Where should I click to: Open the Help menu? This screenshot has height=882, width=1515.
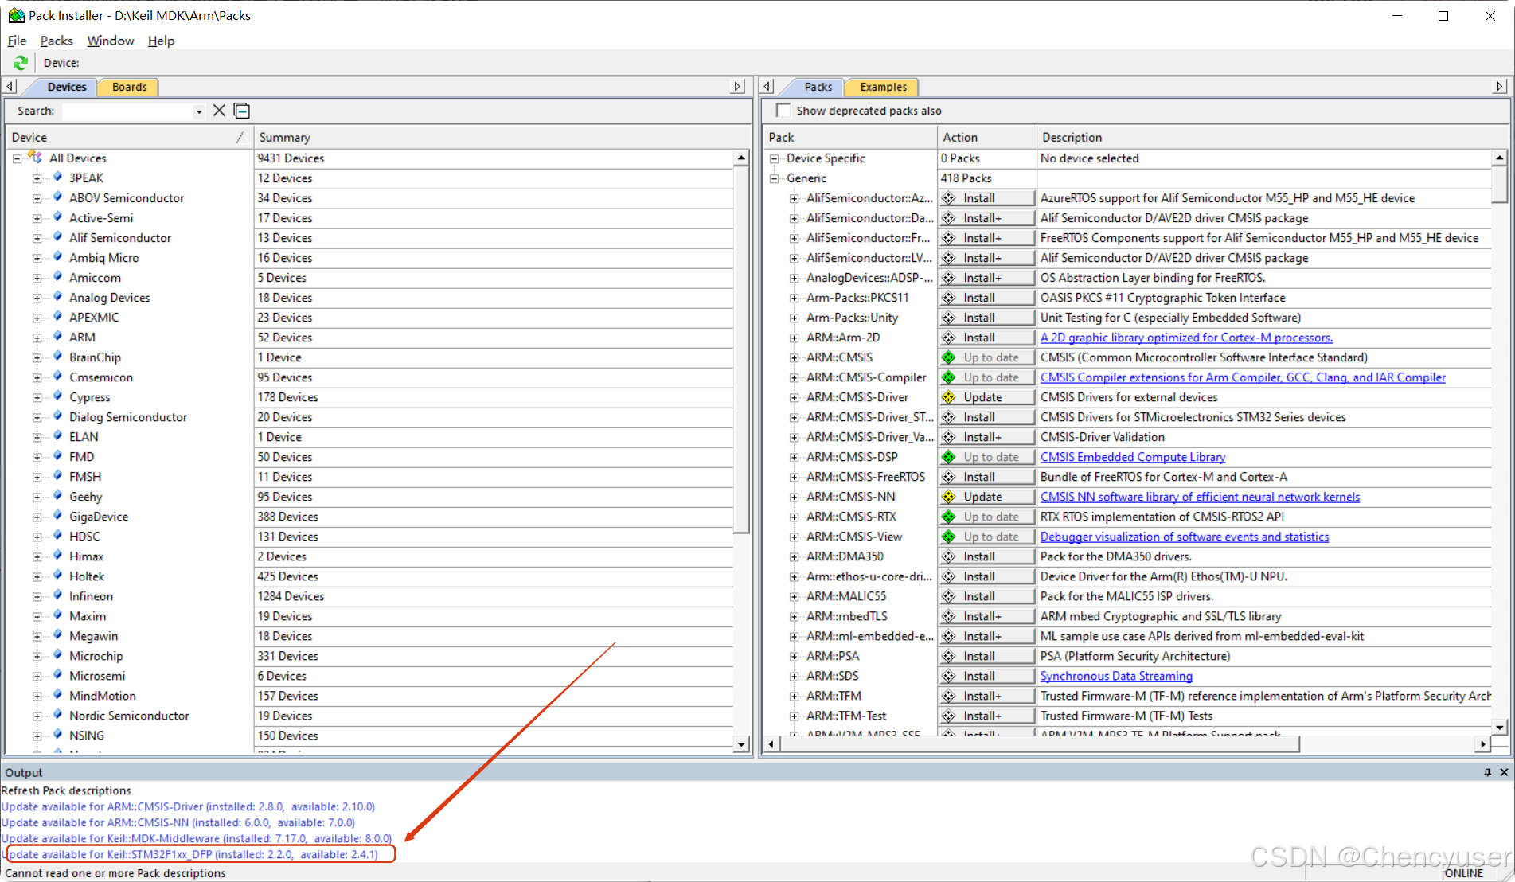coord(161,41)
